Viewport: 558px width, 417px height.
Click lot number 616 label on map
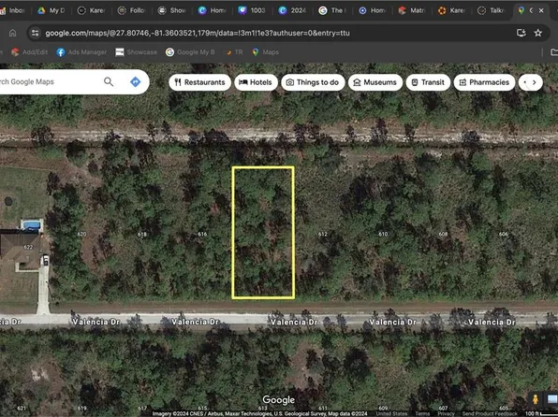click(202, 234)
